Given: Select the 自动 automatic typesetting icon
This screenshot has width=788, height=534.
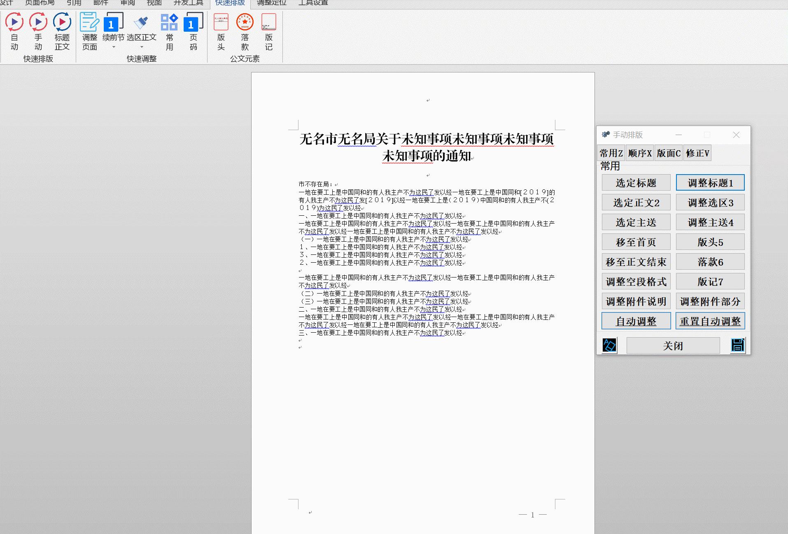Looking at the screenshot, I should (x=14, y=32).
